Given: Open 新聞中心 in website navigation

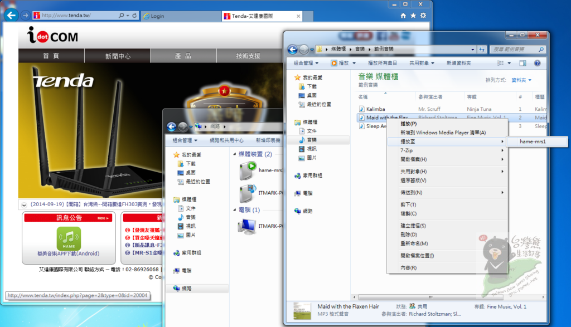Looking at the screenshot, I should pyautogui.click(x=117, y=56).
